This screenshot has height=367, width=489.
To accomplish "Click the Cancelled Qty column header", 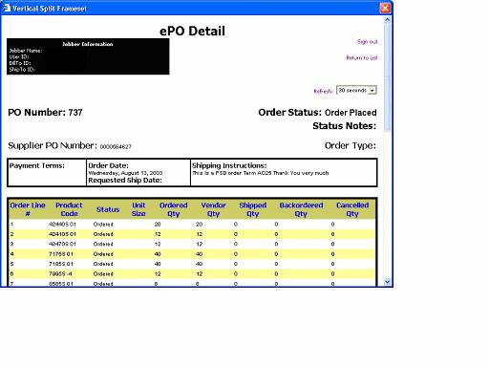I will pyautogui.click(x=352, y=209).
